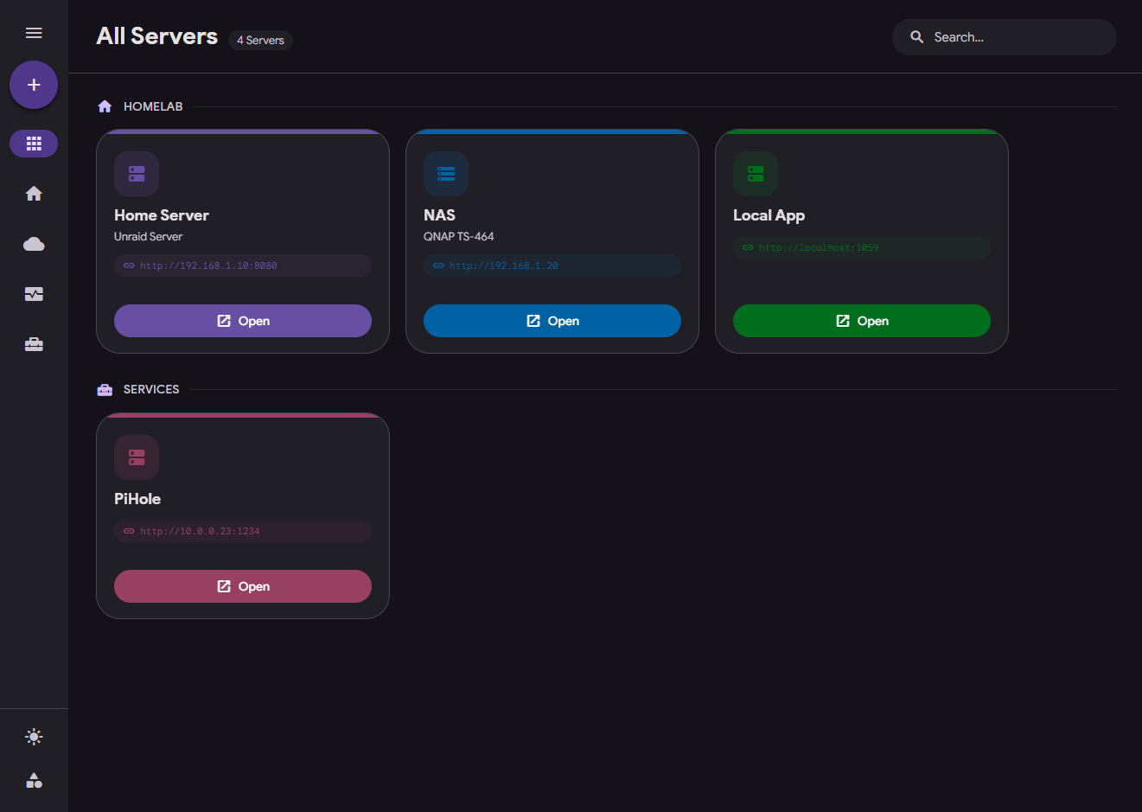
Task: Open the Local App
Action: 861,320
